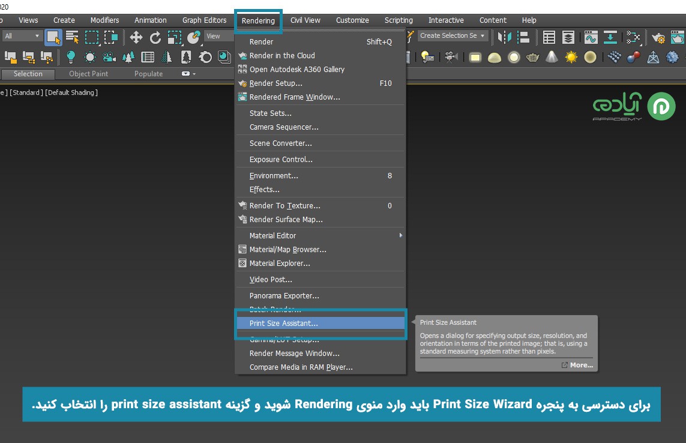Open the Scripting menu
The width and height of the screenshot is (686, 443).
[399, 20]
